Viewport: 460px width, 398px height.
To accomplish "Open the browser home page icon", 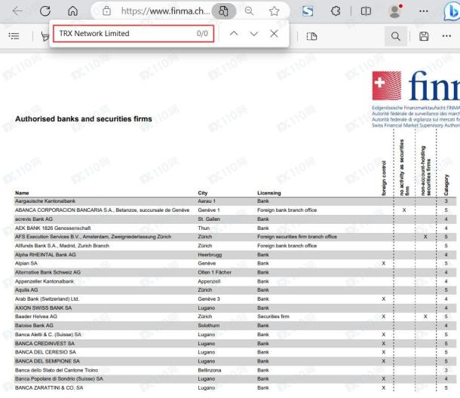I will click(72, 11).
